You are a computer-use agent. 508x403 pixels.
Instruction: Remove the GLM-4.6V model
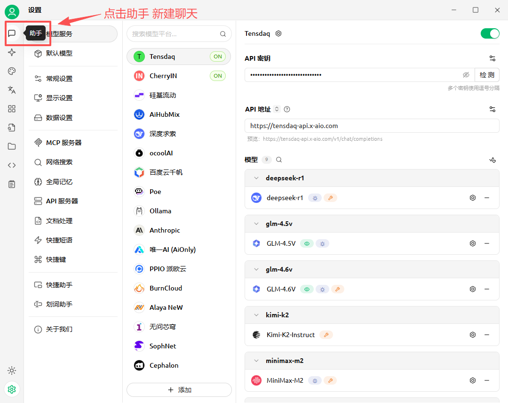pyautogui.click(x=487, y=289)
